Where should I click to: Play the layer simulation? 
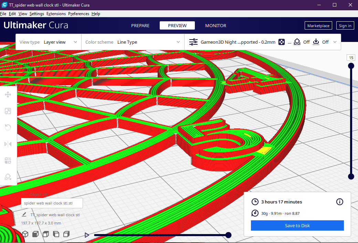(x=87, y=235)
